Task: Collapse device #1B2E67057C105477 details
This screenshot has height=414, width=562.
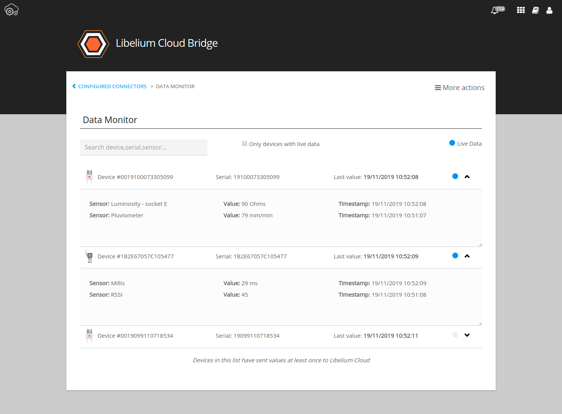Action: 467,256
